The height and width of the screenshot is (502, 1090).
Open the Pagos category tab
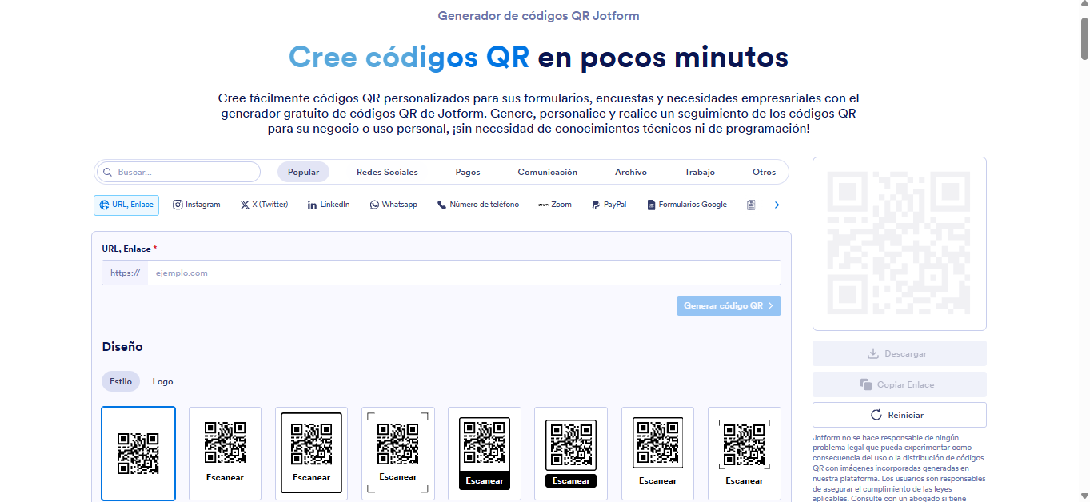(x=467, y=172)
